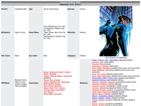Click the "Birthplace:" field label

6,32
